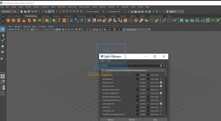221x121 pixels.
Task: Uncheck the Loaded box for AbcExport.mll
Action: click(137, 83)
